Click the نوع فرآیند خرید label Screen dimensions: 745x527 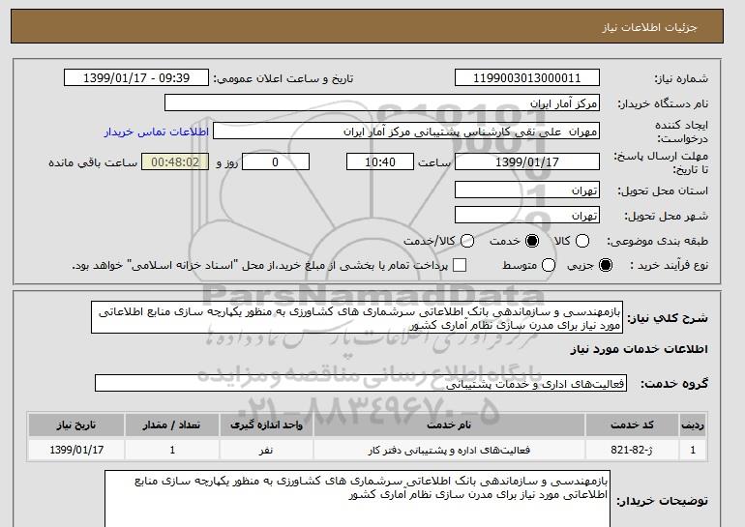click(669, 265)
